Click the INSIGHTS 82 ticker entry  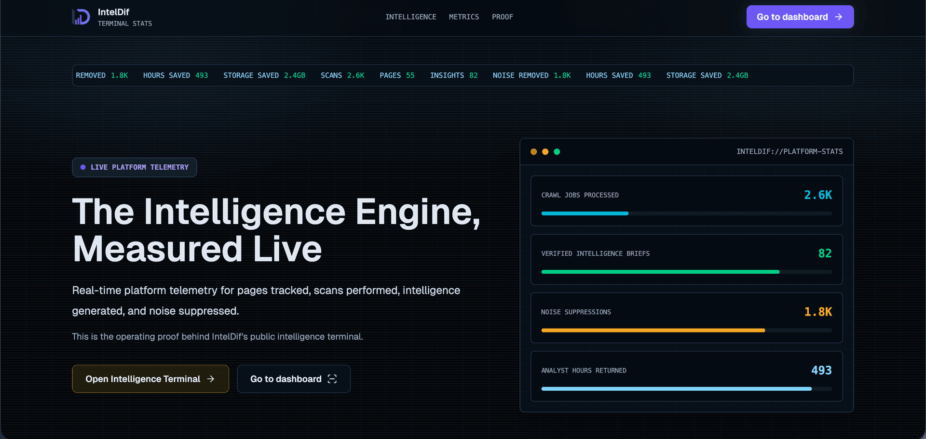point(454,75)
